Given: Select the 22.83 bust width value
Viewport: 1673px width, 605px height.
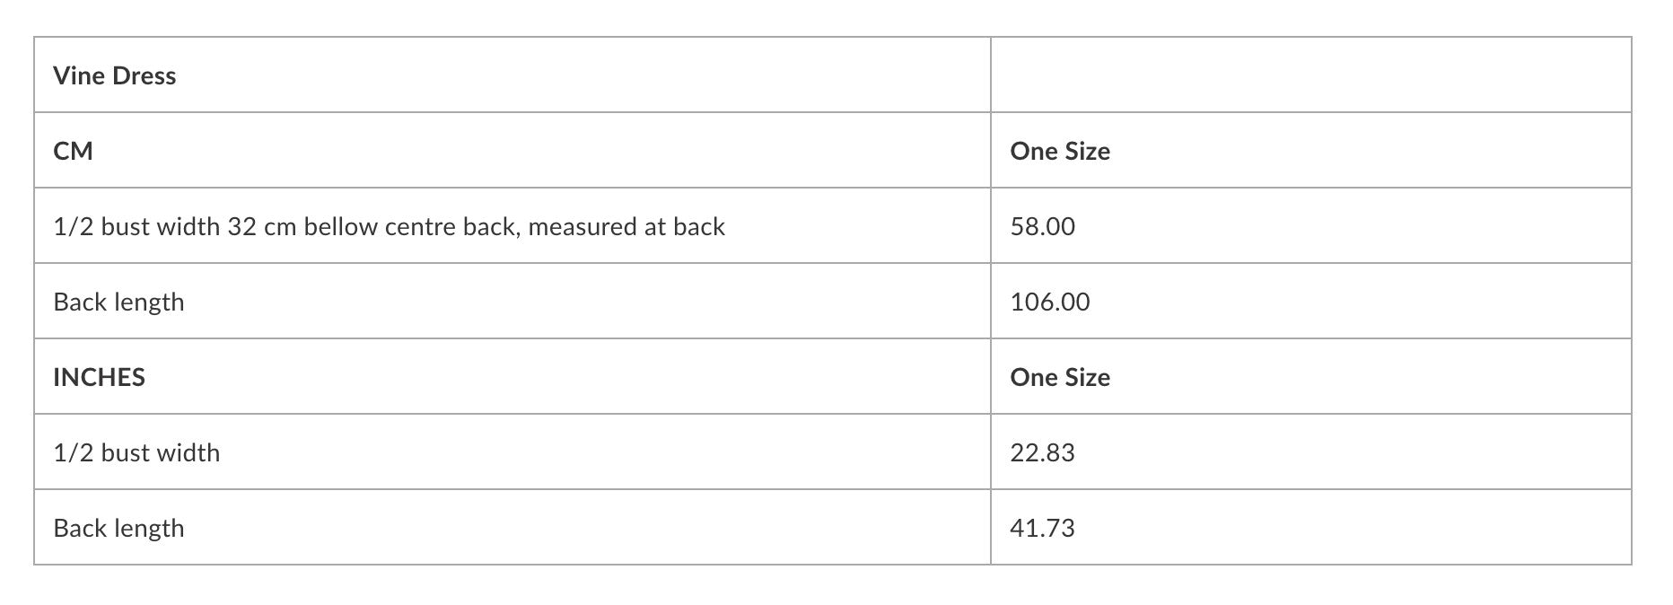Looking at the screenshot, I should (1042, 452).
